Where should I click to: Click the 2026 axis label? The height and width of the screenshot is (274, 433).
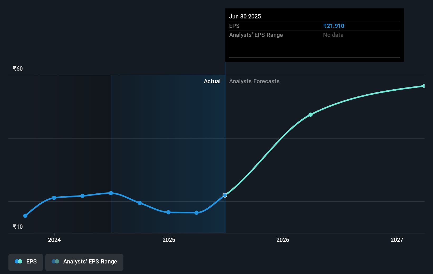[282, 240]
